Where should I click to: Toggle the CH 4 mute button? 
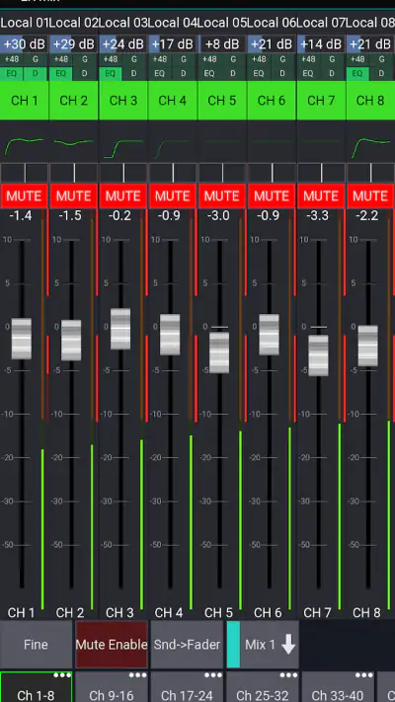coord(173,195)
